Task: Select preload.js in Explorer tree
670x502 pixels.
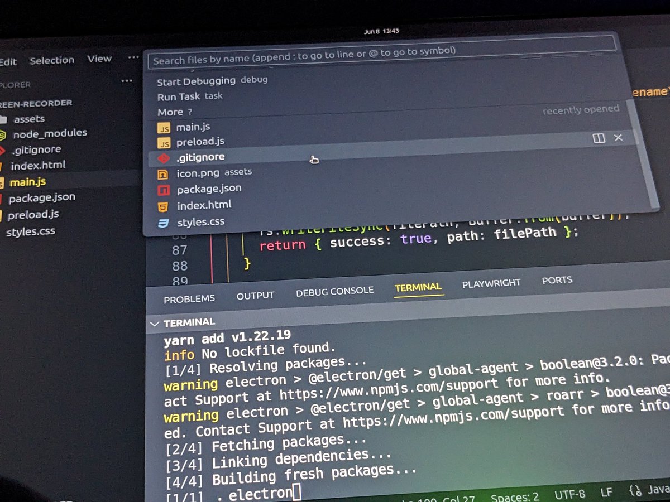Action: pos(33,215)
